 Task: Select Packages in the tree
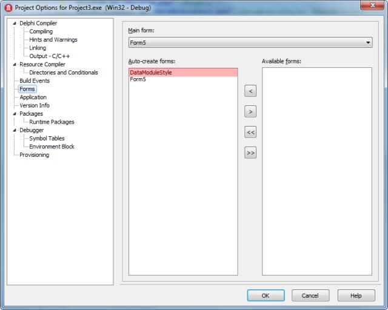(x=31, y=114)
